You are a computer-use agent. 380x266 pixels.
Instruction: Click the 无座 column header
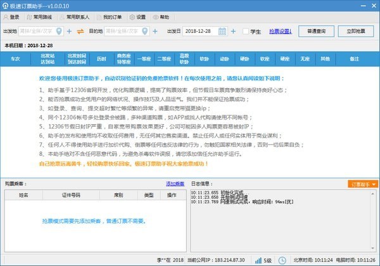(305, 59)
